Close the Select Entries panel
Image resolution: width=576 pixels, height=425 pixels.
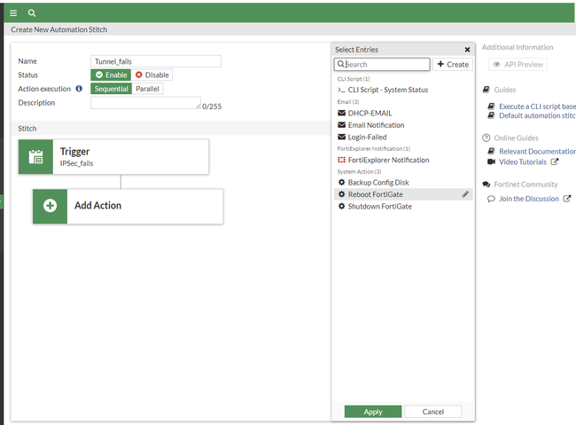point(467,50)
